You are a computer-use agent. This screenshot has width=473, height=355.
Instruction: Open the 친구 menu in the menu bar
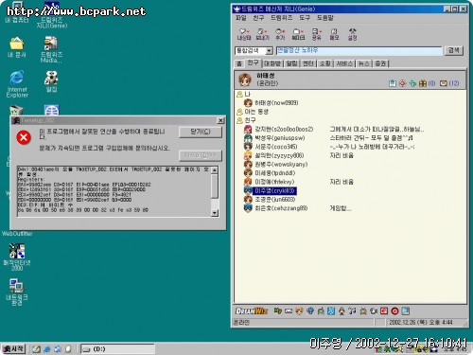click(258, 18)
